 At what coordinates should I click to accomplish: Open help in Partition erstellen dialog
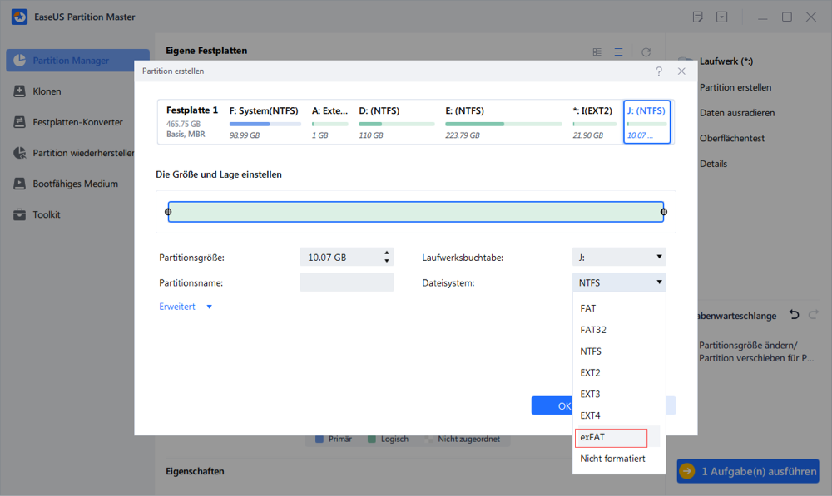659,71
